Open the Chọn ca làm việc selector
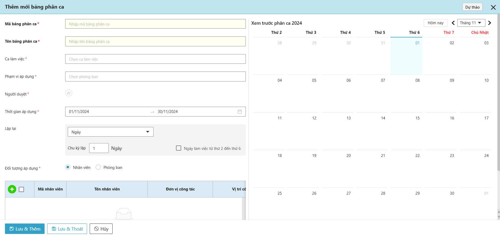The height and width of the screenshot is (236, 500). pos(155,59)
